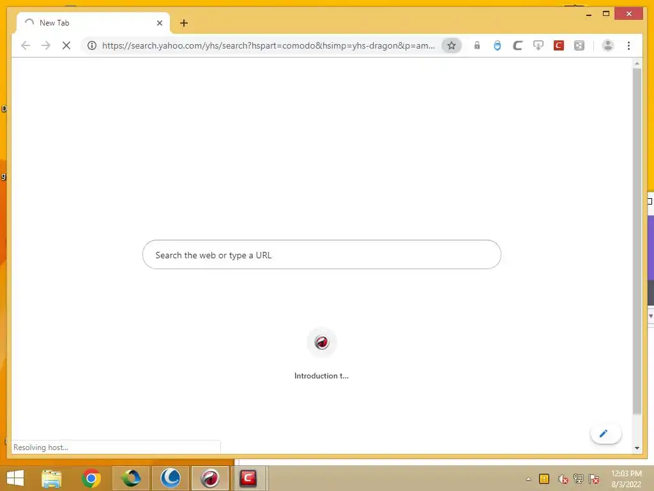Viewport: 654px width, 491px height.
Task: Click the Search the web input box
Action: tap(322, 254)
